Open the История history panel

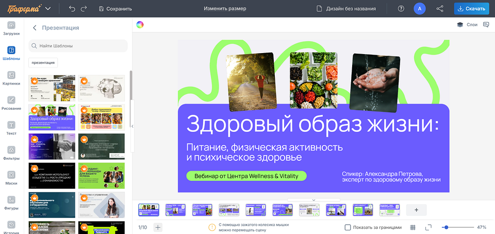[x=11, y=227]
